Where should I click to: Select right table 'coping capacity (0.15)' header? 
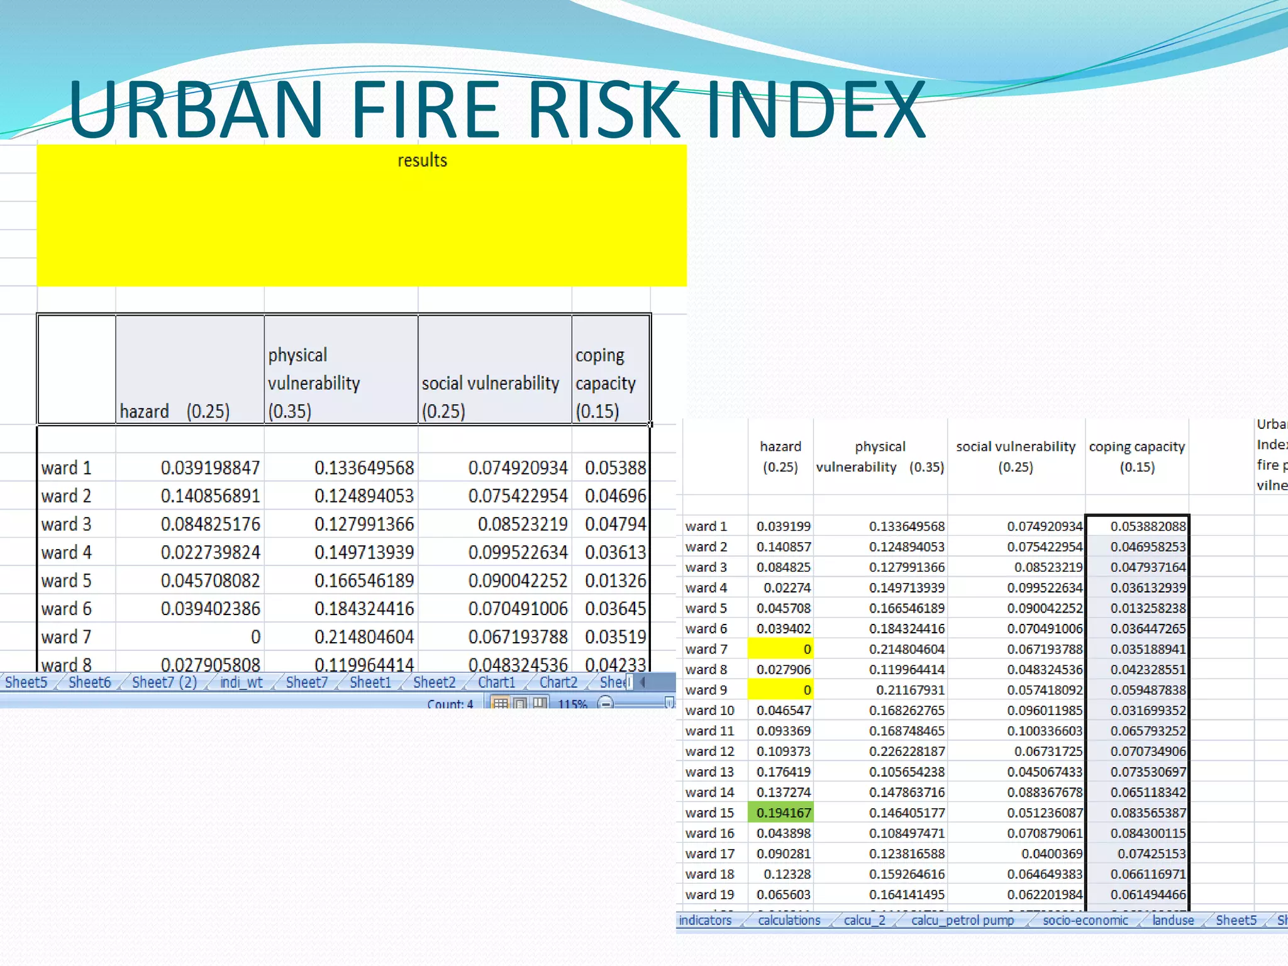point(1137,457)
